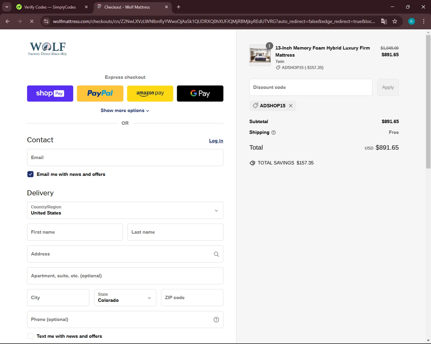Bookmark this page with star icon

(395, 21)
